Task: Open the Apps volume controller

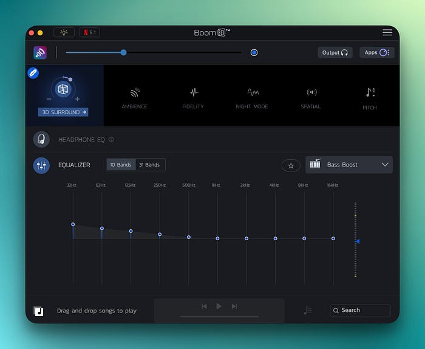Action: click(x=377, y=53)
